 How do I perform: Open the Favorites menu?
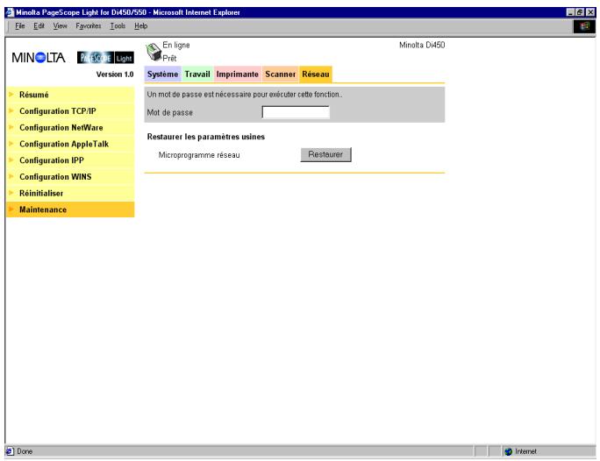89,26
